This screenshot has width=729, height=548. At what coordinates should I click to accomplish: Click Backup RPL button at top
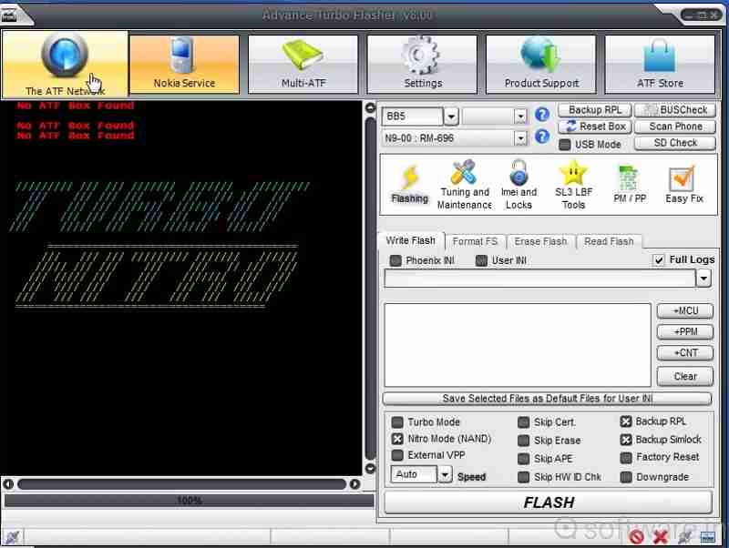click(595, 110)
